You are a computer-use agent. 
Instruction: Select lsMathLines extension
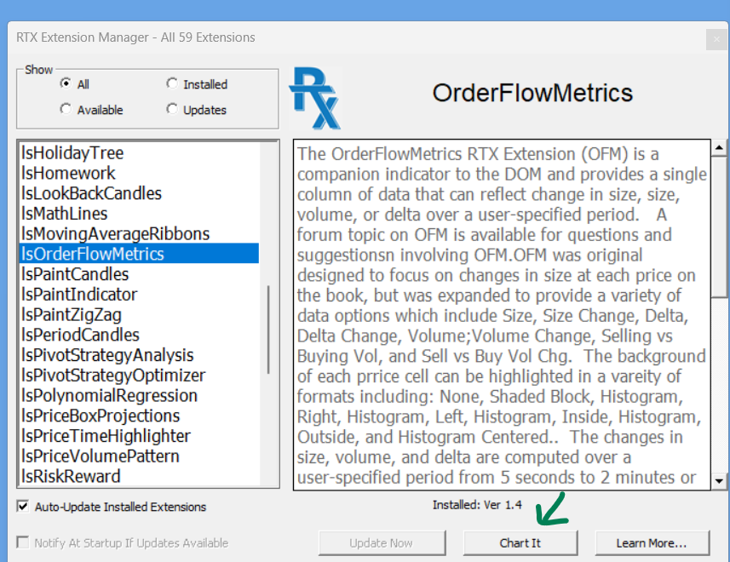[x=139, y=214]
